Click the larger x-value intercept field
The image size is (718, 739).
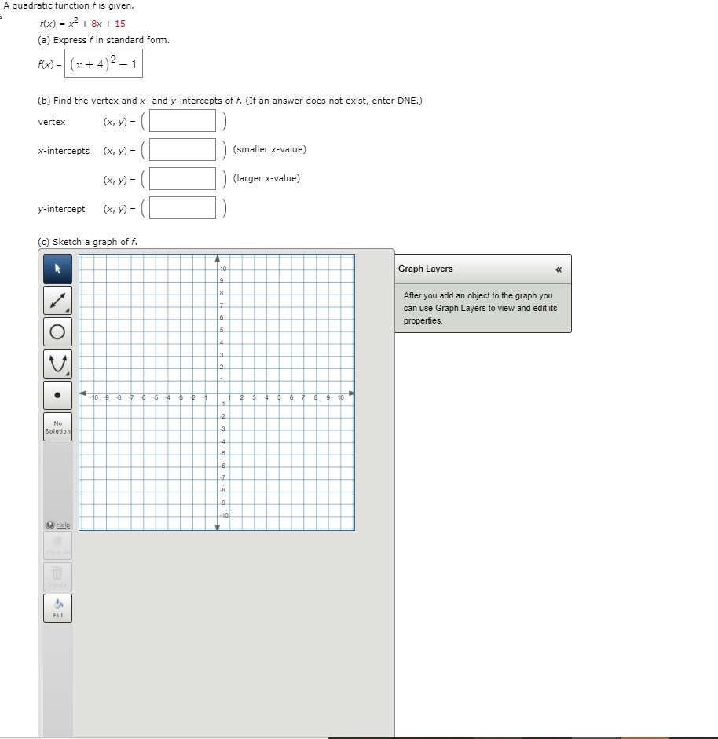click(181, 178)
